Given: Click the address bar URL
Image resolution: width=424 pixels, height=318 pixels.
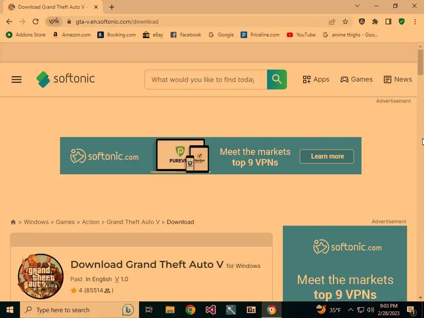Looking at the screenshot, I should [117, 22].
